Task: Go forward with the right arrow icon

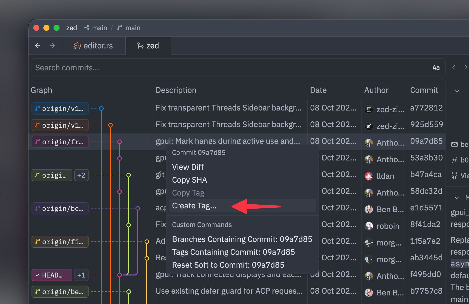Action: tap(52, 45)
